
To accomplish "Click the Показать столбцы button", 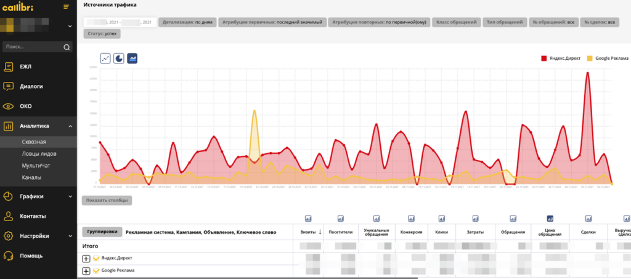I will point(107,200).
